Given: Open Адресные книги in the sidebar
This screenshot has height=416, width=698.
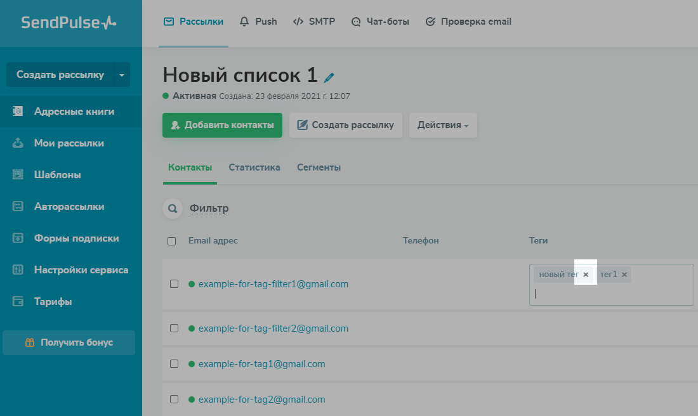Looking at the screenshot, I should pyautogui.click(x=74, y=112).
